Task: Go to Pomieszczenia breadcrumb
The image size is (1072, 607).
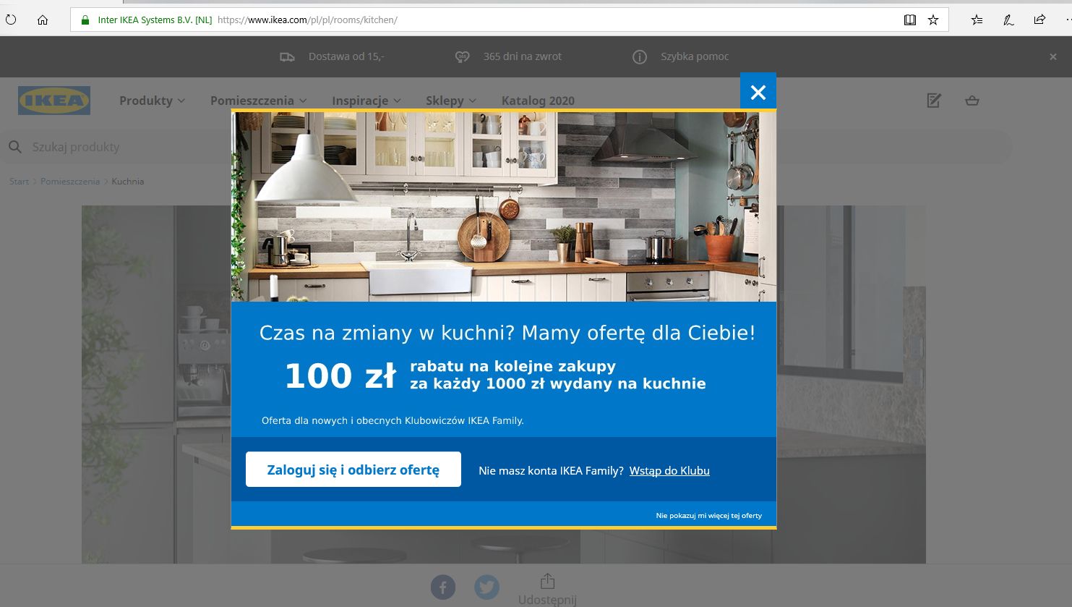Action: click(70, 182)
